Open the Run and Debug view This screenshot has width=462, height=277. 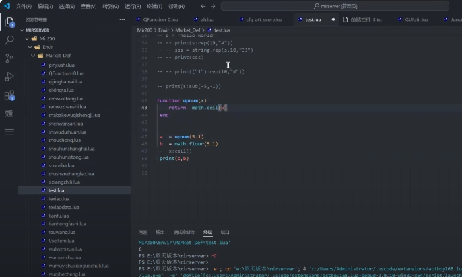tap(9, 77)
